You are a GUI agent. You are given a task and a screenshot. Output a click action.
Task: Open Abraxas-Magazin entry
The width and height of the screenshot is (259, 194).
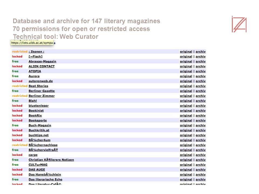point(42,61)
